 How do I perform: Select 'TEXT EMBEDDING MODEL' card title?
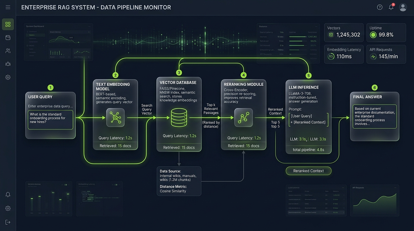tap(113, 87)
